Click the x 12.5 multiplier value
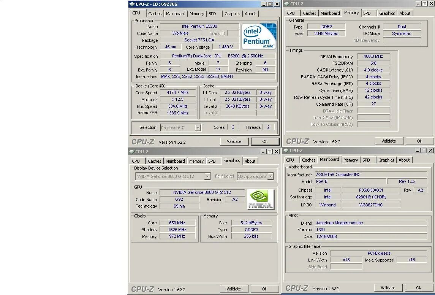Viewport: 435px width, 295px height. tap(177, 99)
